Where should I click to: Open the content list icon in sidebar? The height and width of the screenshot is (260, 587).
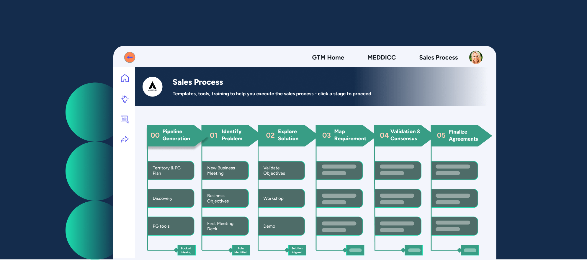click(x=125, y=119)
